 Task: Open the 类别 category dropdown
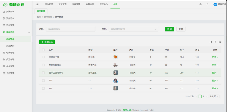pyautogui.click(x=133, y=29)
